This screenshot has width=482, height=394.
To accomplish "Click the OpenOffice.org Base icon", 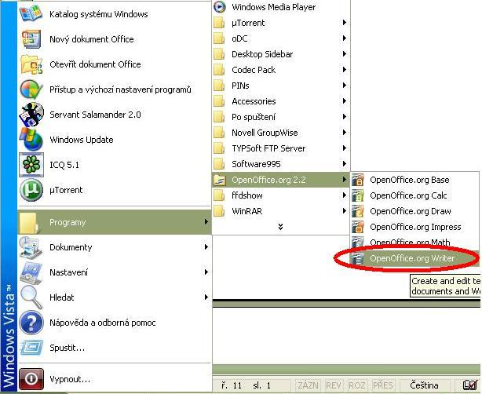I will coord(358,180).
